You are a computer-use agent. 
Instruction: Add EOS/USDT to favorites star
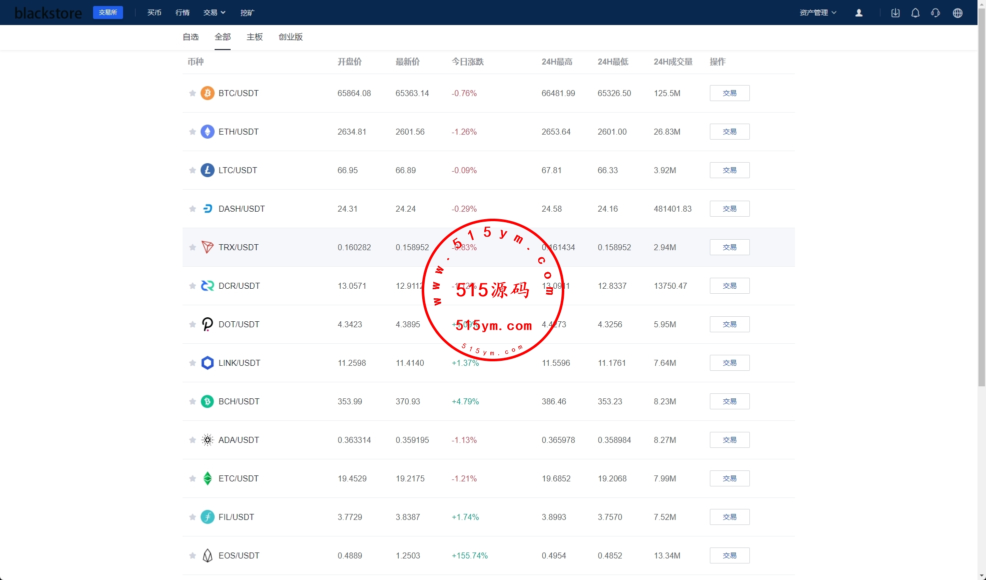tap(192, 555)
